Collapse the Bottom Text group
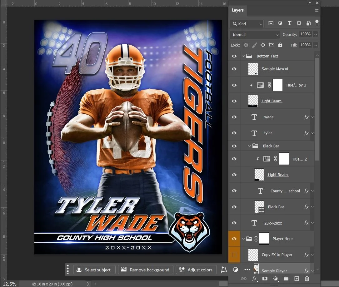The image size is (339, 287). pyautogui.click(x=243, y=56)
